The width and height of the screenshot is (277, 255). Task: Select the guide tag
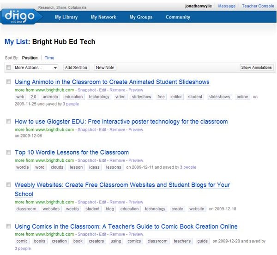[x=203, y=241]
